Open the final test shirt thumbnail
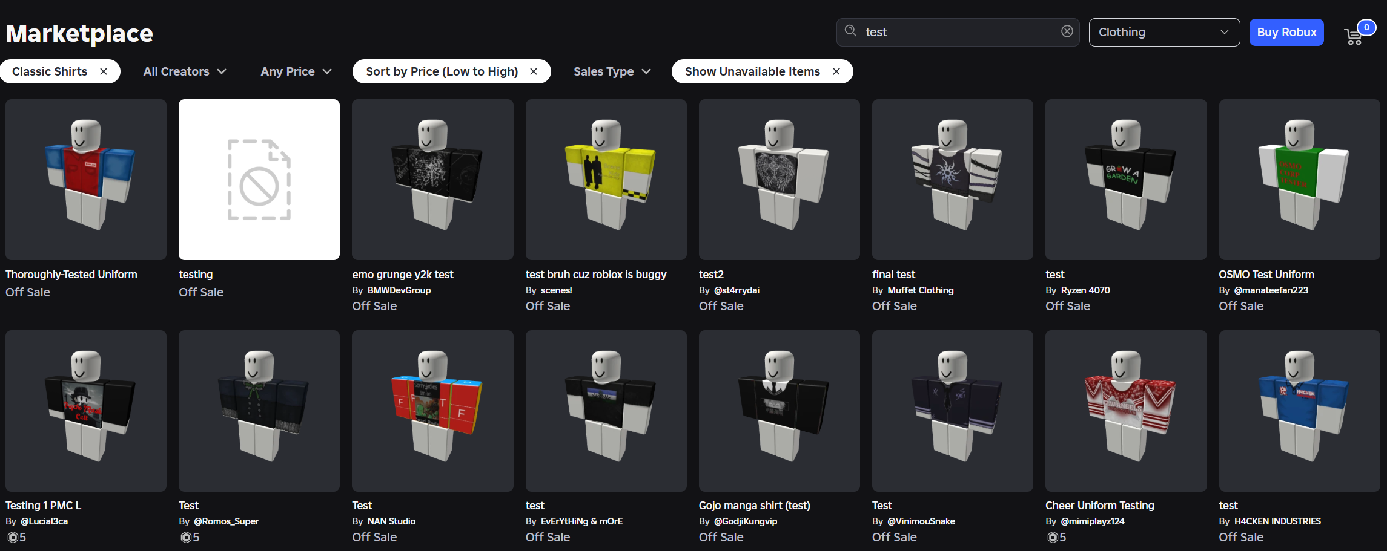1387x551 pixels. pyautogui.click(x=953, y=180)
